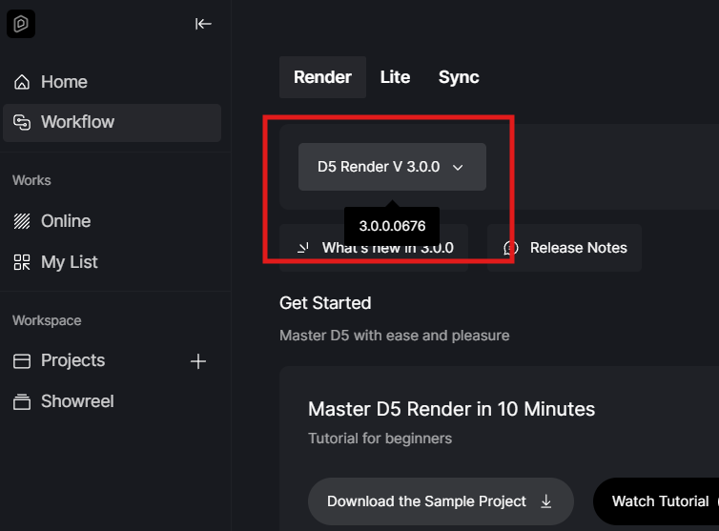
Task: Open the D5 Render V 3.0.0 dropdown
Action: click(x=392, y=167)
